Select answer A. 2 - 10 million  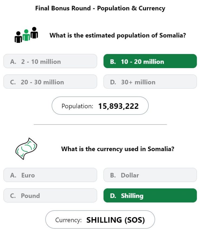coord(50,61)
